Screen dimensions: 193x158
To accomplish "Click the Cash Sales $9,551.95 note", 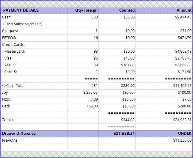I will (23, 24).
